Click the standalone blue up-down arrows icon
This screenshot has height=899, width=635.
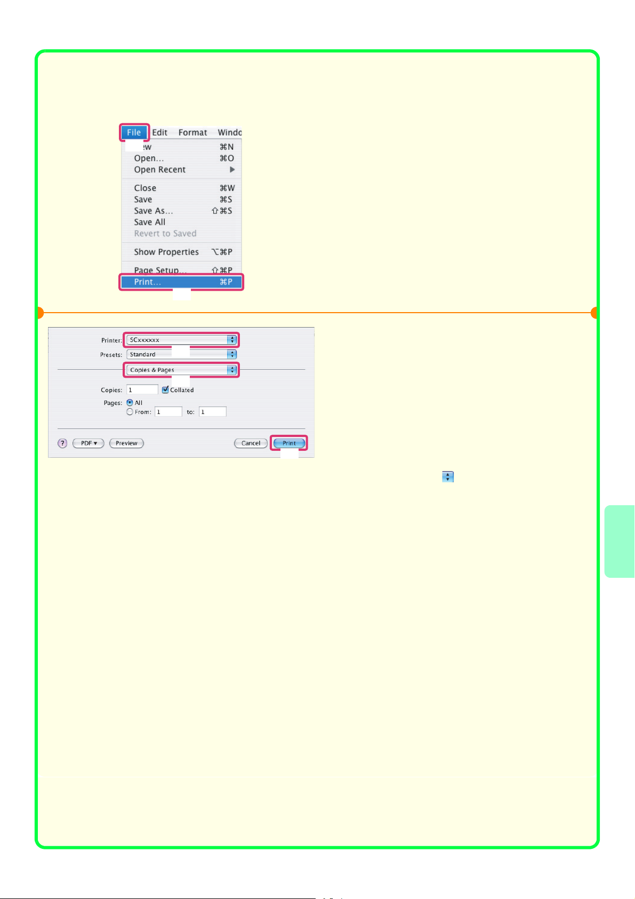click(x=448, y=477)
